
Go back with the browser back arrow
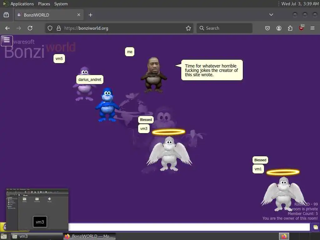[7, 28]
